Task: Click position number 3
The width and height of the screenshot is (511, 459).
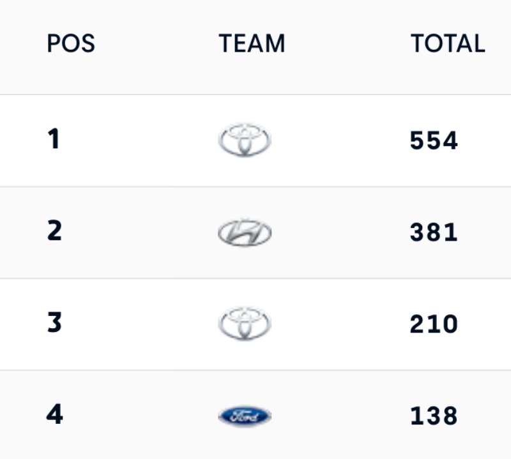Action: [x=54, y=322]
